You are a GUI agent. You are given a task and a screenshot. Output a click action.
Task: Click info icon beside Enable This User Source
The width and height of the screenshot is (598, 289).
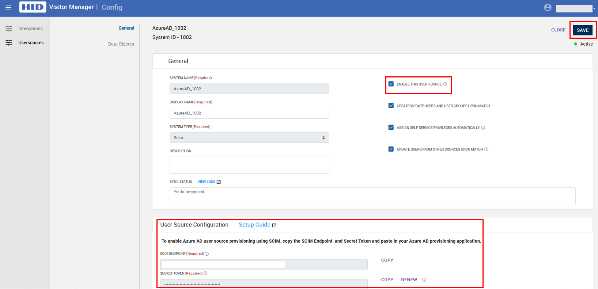pyautogui.click(x=445, y=84)
